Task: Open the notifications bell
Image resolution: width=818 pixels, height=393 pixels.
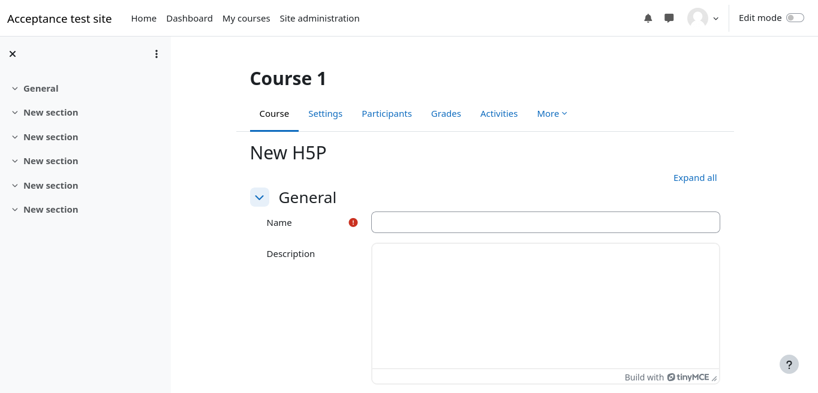Action: pyautogui.click(x=648, y=19)
